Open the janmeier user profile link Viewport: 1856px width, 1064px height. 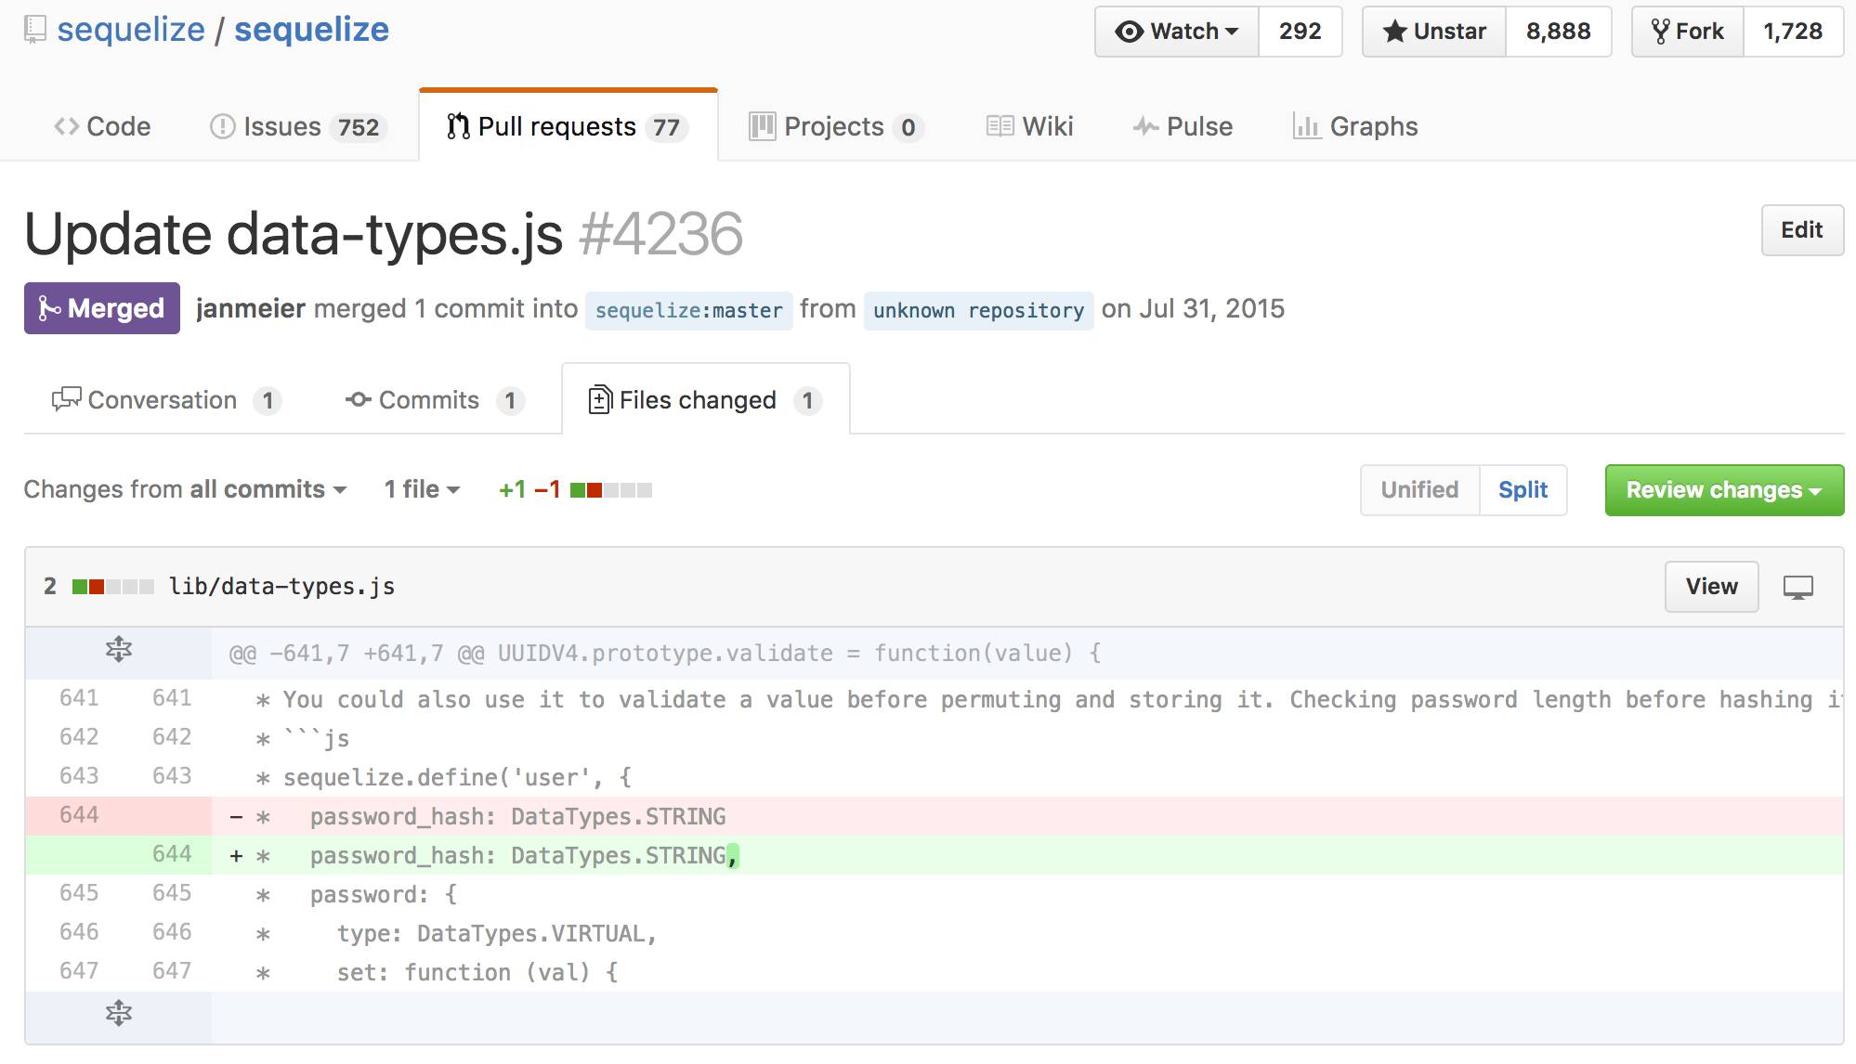click(251, 309)
